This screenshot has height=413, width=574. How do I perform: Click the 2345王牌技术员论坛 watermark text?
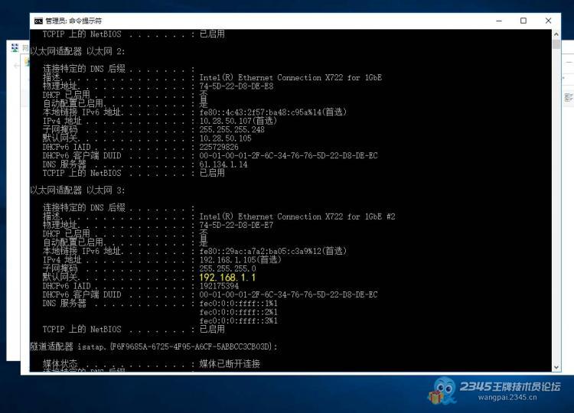[x=510, y=386]
